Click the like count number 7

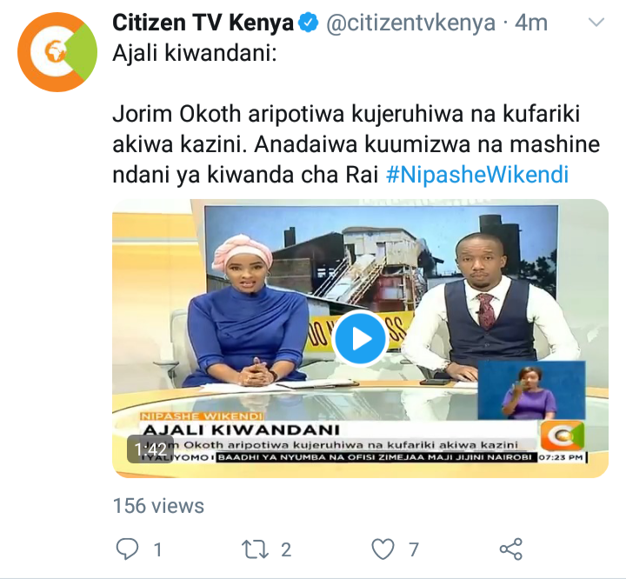point(414,549)
